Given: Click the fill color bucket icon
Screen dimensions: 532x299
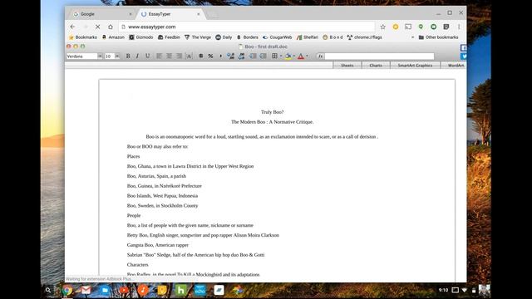Looking at the screenshot, I should 288,56.
